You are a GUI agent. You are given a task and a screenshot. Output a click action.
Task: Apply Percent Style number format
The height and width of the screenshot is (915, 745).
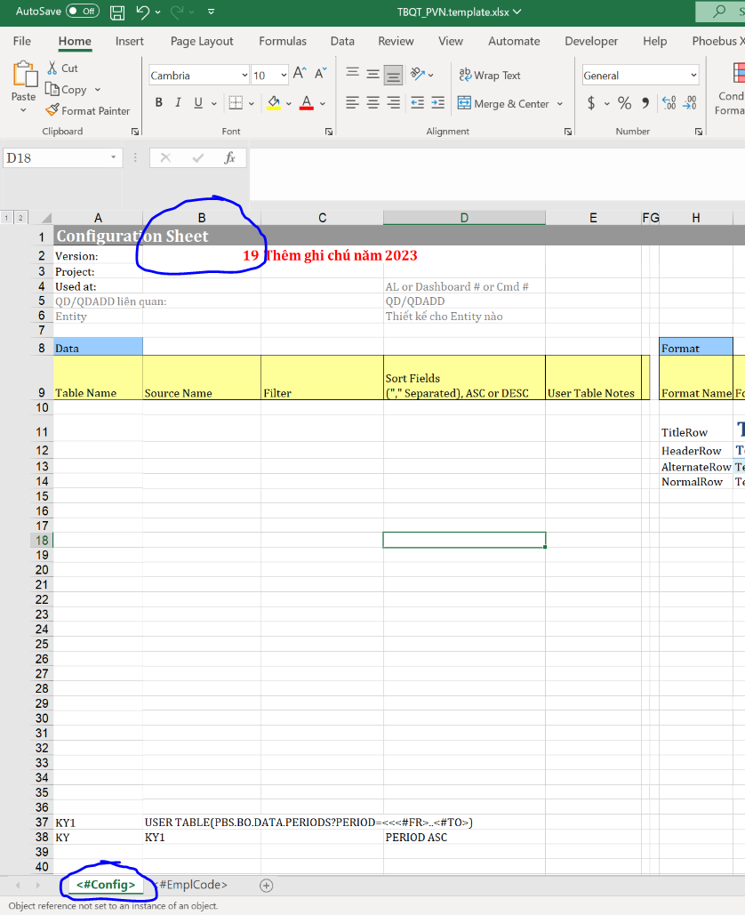pyautogui.click(x=624, y=103)
